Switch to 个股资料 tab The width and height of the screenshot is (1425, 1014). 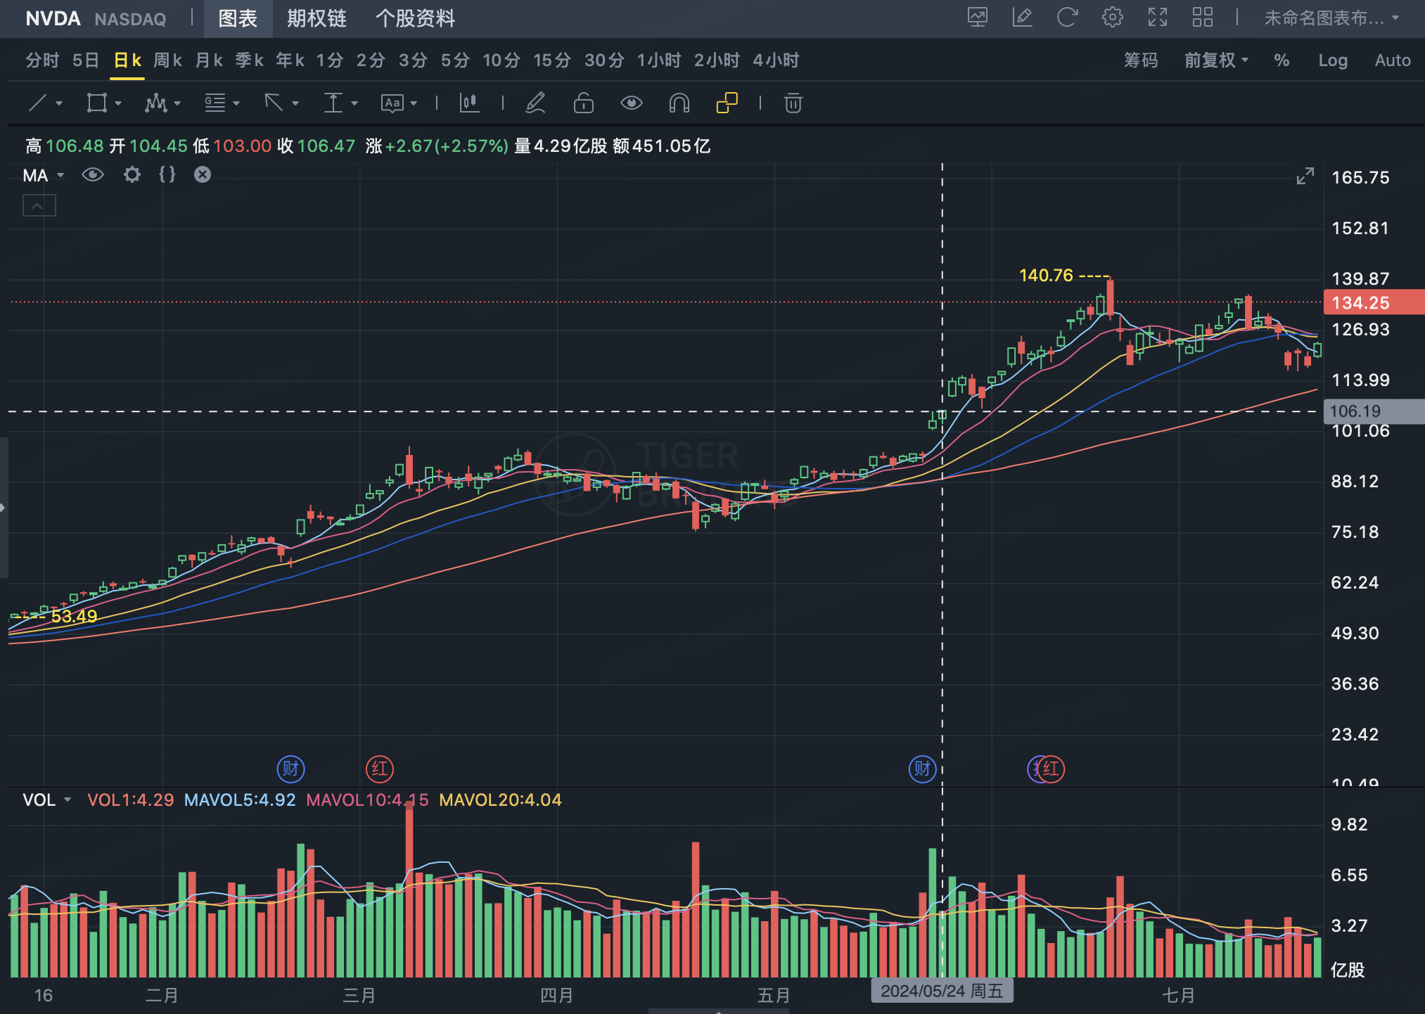click(415, 18)
